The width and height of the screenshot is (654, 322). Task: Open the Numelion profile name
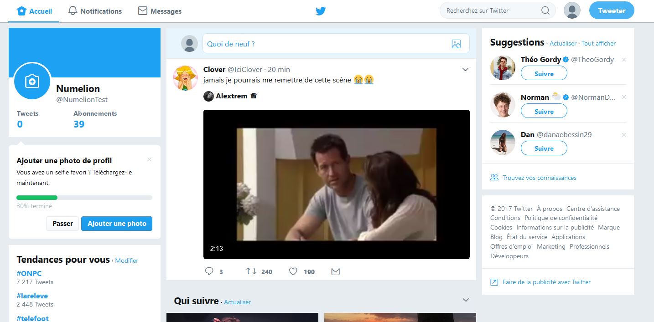coord(78,89)
